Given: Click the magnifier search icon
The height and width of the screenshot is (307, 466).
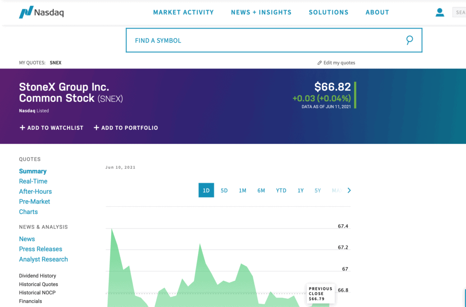Looking at the screenshot, I should pyautogui.click(x=410, y=40).
